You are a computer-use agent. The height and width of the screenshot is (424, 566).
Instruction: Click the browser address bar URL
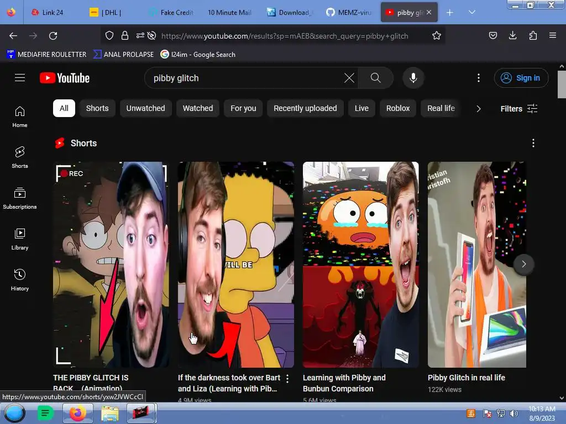285,36
